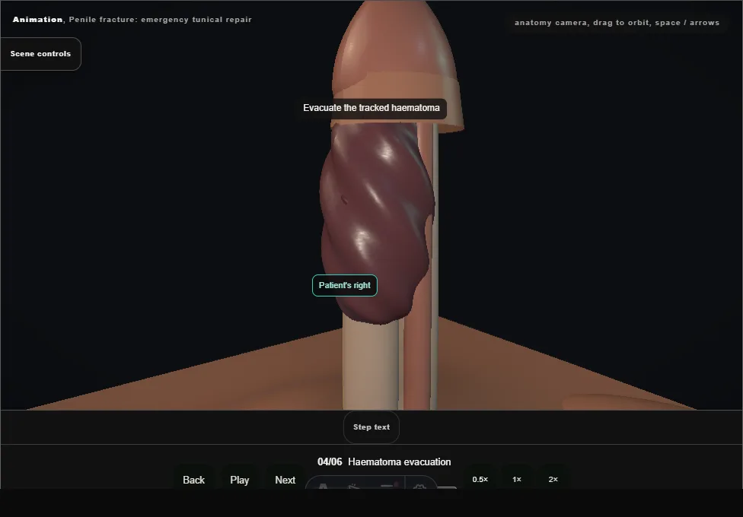The width and height of the screenshot is (743, 517).
Task: Click the "Evacuate the tracked haematoma" callout
Action: tap(371, 108)
